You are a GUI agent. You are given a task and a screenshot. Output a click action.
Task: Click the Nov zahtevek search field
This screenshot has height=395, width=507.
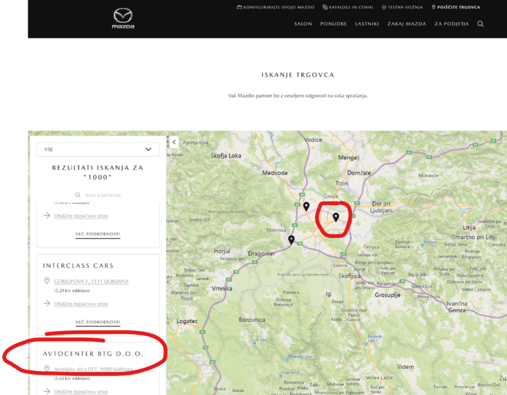[x=100, y=196]
